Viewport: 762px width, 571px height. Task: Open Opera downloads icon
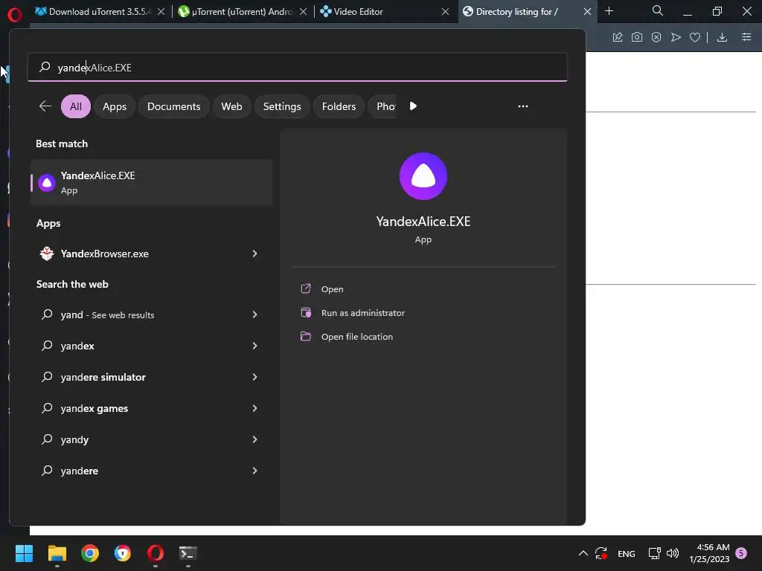[722, 37]
